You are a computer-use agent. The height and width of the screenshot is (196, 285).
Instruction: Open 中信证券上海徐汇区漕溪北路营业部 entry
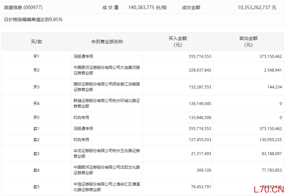tap(106, 187)
